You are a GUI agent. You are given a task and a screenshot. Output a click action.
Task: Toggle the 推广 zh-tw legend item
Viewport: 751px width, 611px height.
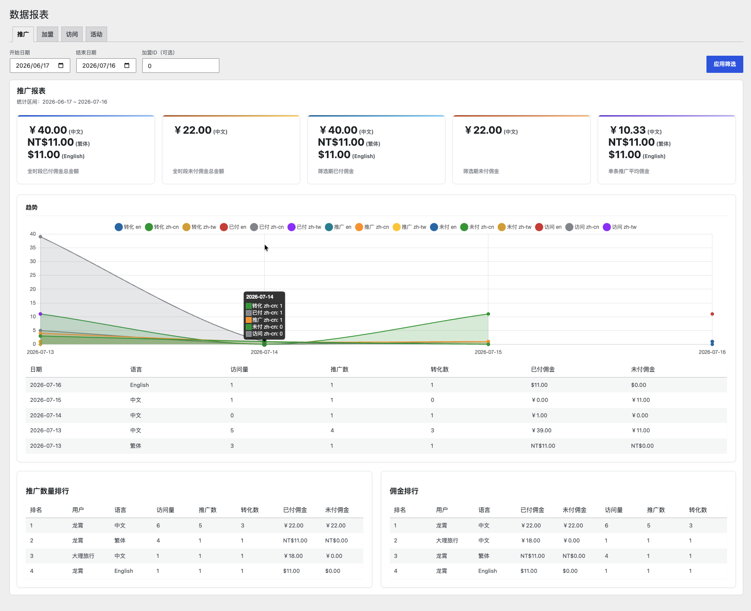pyautogui.click(x=410, y=227)
